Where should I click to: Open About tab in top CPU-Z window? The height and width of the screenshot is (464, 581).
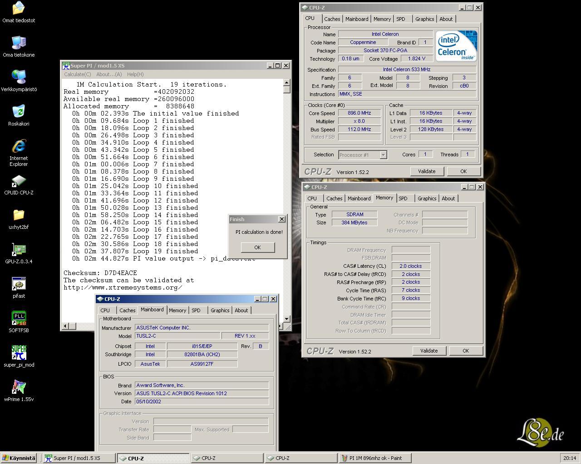click(x=446, y=19)
